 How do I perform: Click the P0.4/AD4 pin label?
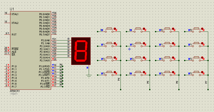pyautogui.click(x=44, y=26)
